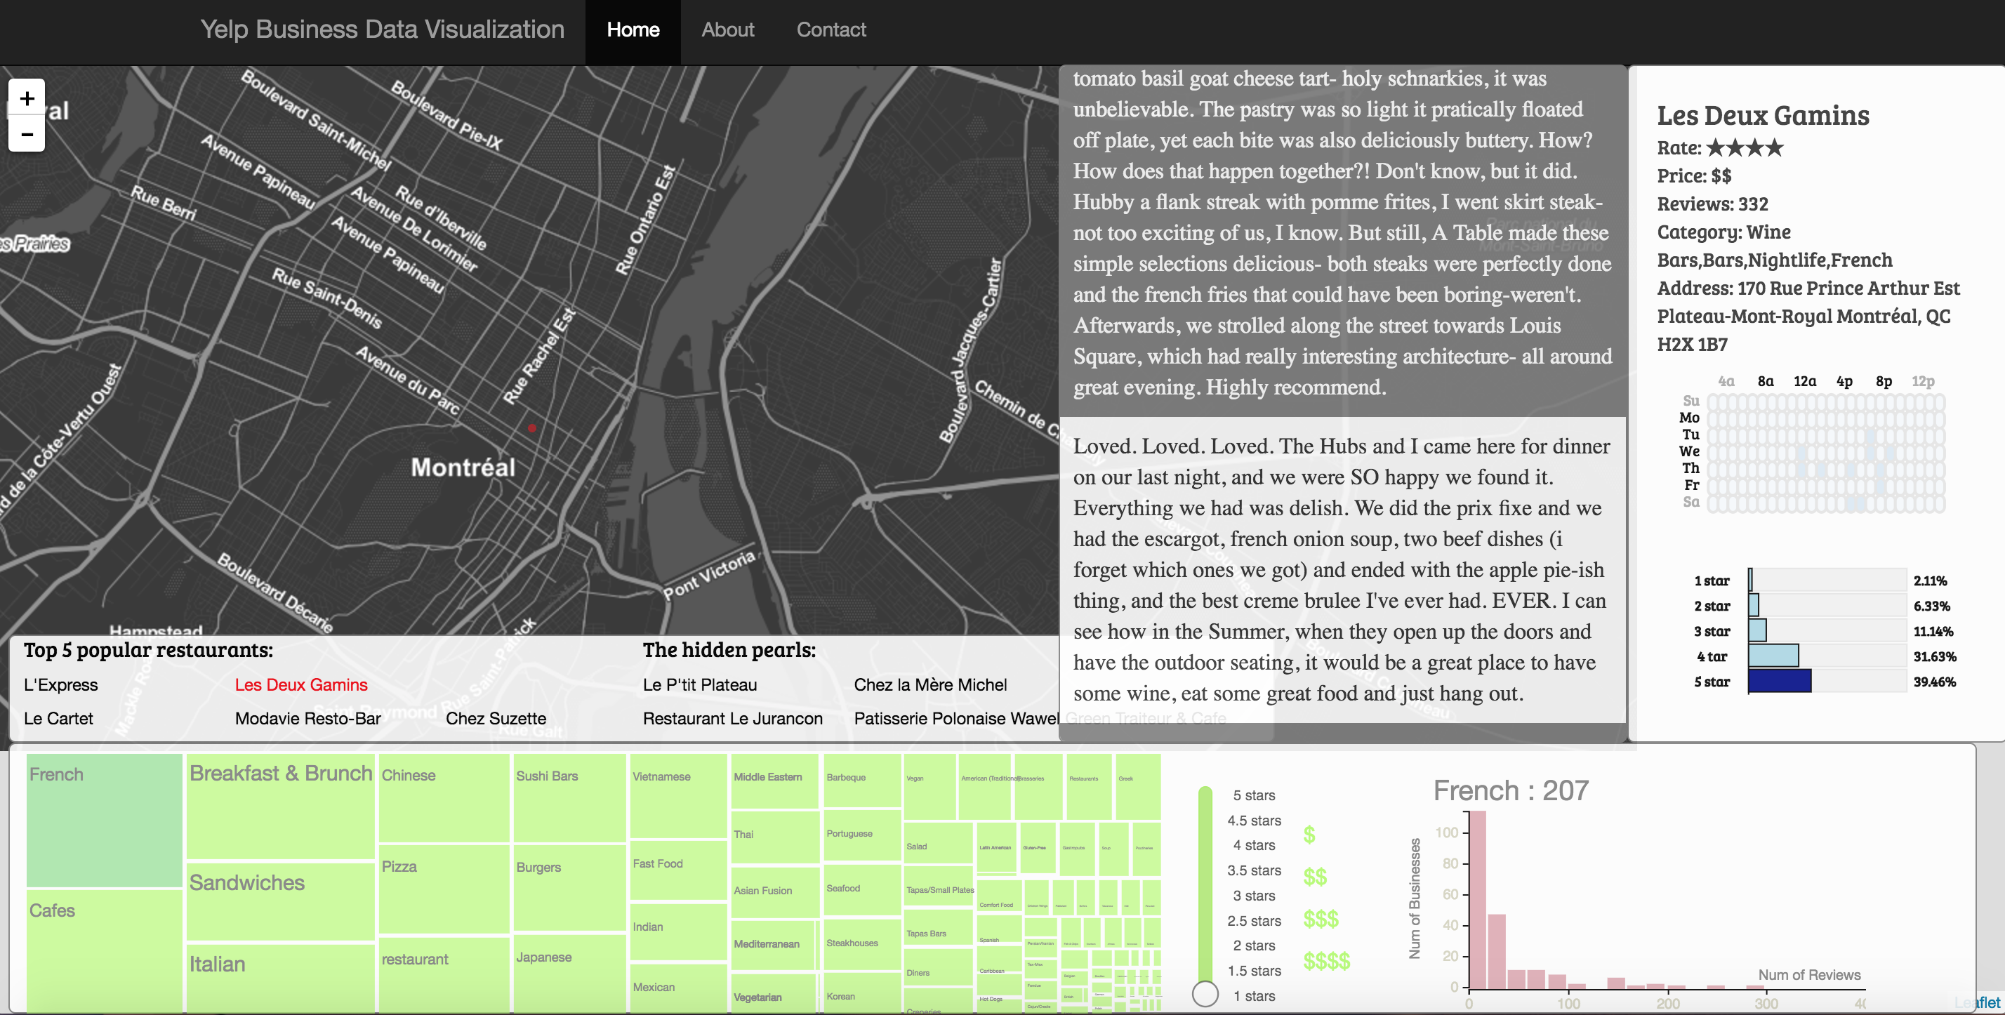
Task: Select the $$$ price filter
Action: tap(1321, 920)
